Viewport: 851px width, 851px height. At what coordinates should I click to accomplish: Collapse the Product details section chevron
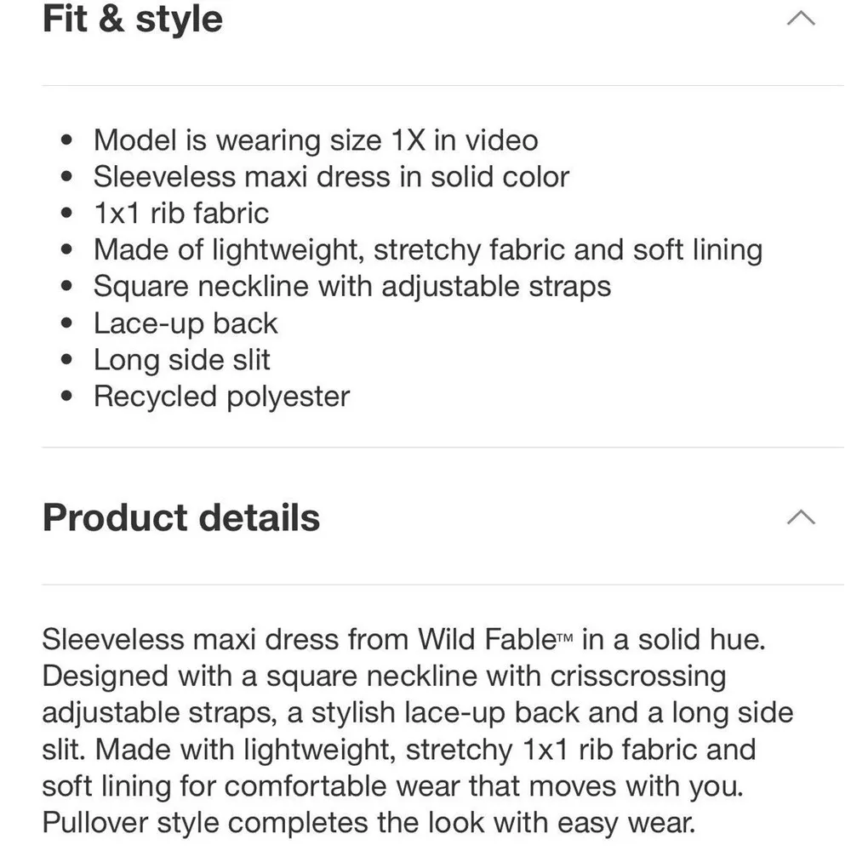[801, 515]
